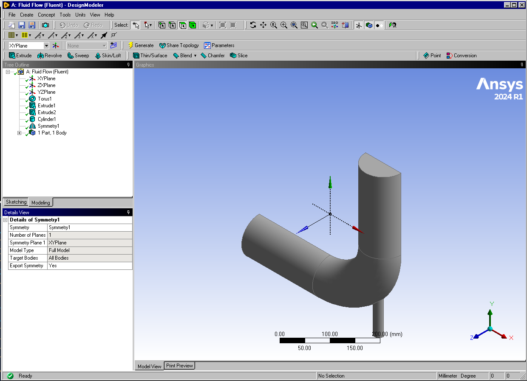The height and width of the screenshot is (381, 527).
Task: Open the Concept menu
Action: click(46, 15)
